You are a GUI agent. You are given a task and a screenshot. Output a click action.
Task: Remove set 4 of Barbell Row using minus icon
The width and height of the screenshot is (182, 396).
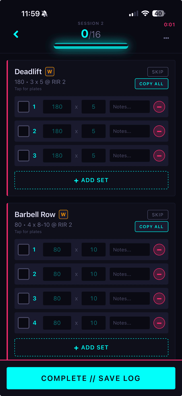tap(159, 323)
